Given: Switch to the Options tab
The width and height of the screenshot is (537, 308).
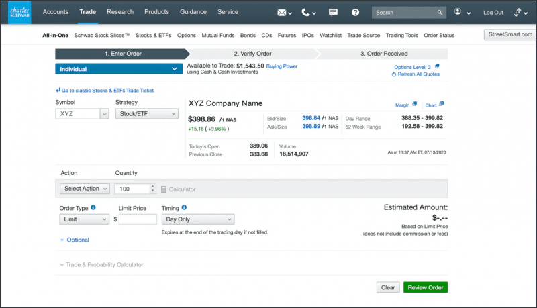Looking at the screenshot, I should point(187,36).
